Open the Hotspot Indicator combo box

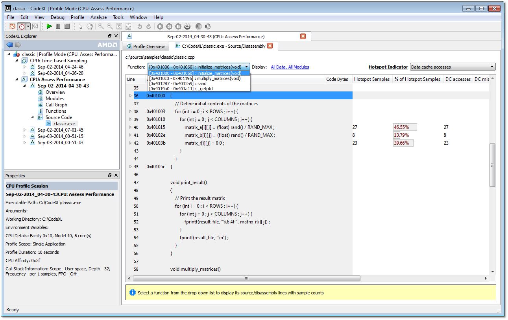[x=453, y=67]
